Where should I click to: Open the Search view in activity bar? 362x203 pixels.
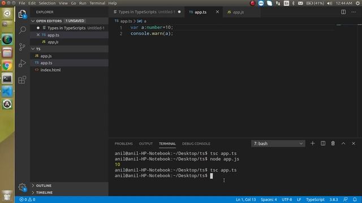coord(22,30)
